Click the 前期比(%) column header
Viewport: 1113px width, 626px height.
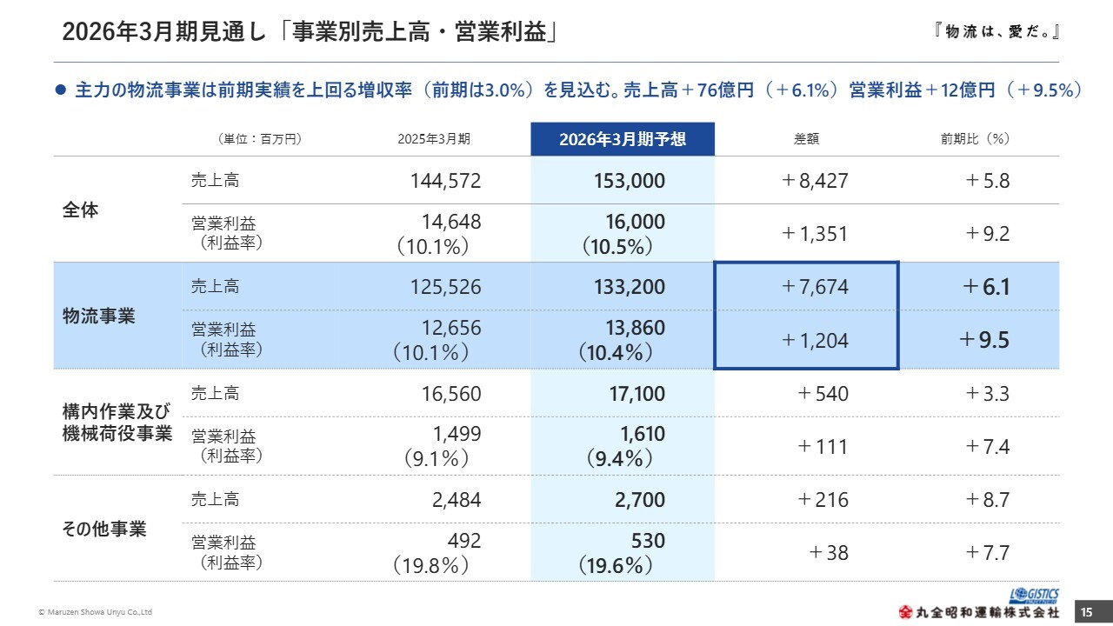975,139
